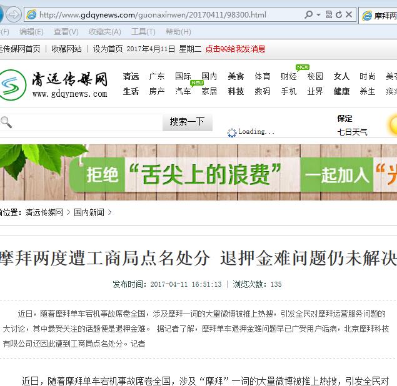Open the 科技 navigation category
397x386 pixels.
[x=236, y=91]
